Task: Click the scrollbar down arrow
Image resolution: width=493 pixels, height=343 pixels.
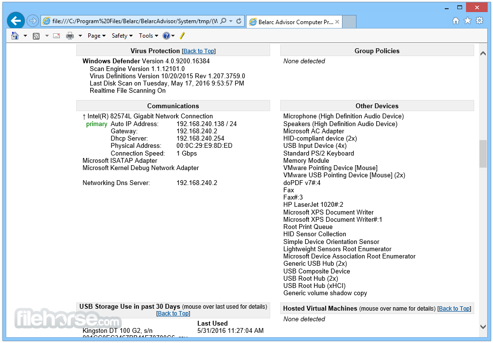Action: [x=483, y=327]
